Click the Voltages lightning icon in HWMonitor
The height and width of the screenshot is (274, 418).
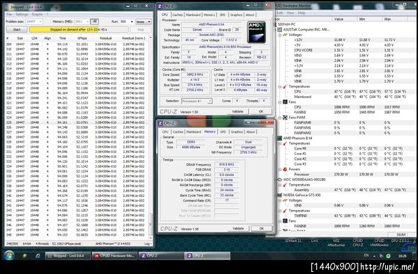(285, 35)
